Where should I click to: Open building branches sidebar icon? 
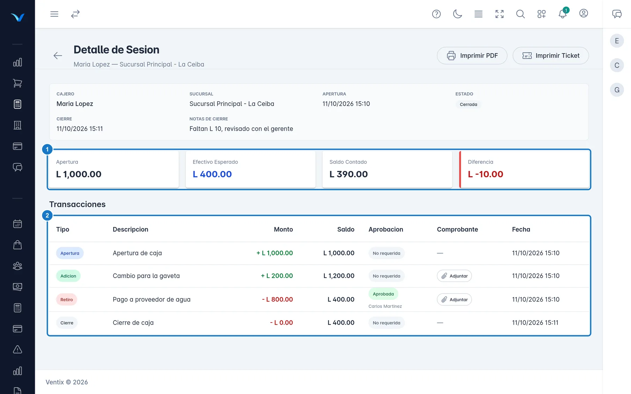click(x=18, y=125)
